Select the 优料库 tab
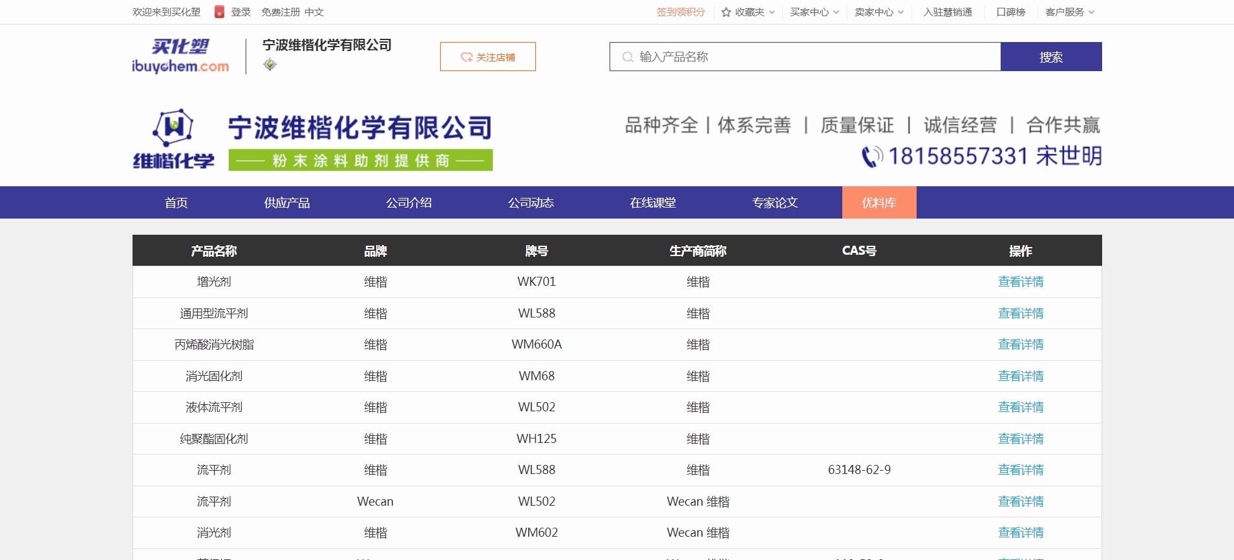The width and height of the screenshot is (1234, 560). click(x=879, y=202)
